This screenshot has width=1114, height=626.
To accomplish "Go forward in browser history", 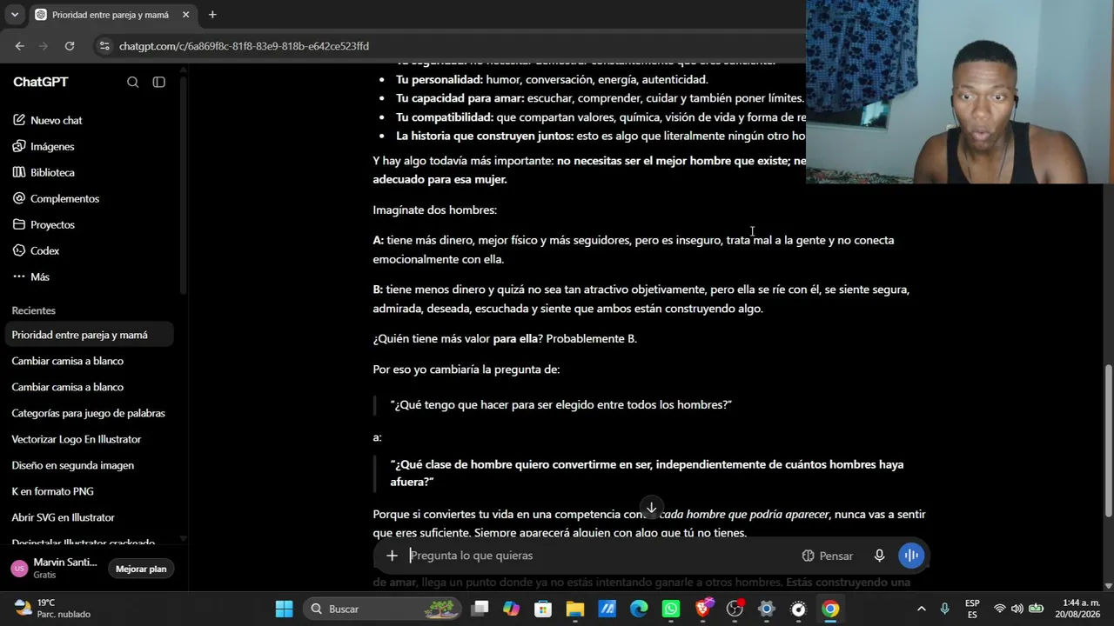I will 44,46.
